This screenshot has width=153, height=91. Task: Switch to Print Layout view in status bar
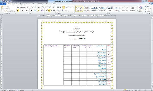[x=125, y=90]
